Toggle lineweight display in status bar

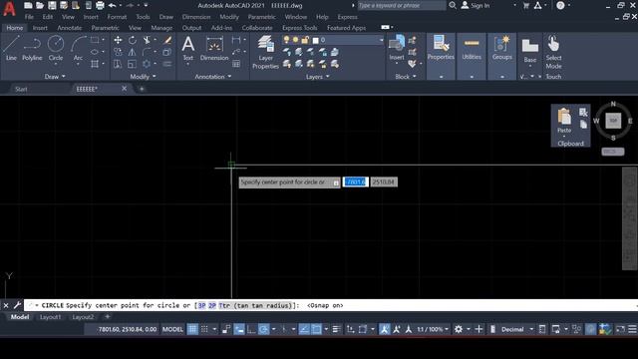336,329
